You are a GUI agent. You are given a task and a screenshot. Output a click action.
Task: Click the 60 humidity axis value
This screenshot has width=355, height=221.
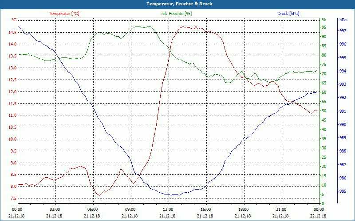click(x=324, y=92)
